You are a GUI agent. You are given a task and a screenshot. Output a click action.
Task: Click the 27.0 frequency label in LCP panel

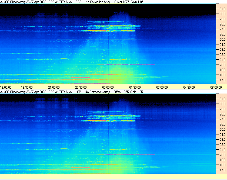click(x=223, y=119)
